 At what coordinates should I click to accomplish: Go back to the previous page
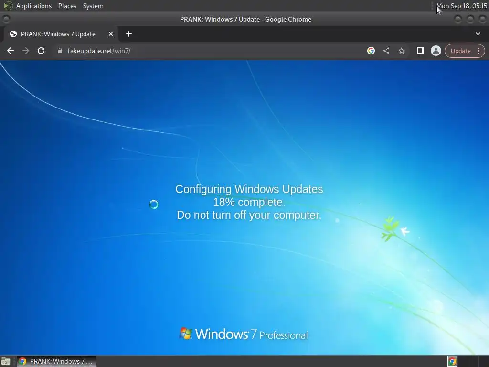11,51
